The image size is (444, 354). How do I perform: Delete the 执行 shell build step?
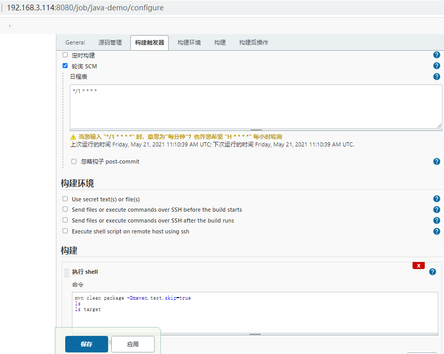[x=419, y=265]
